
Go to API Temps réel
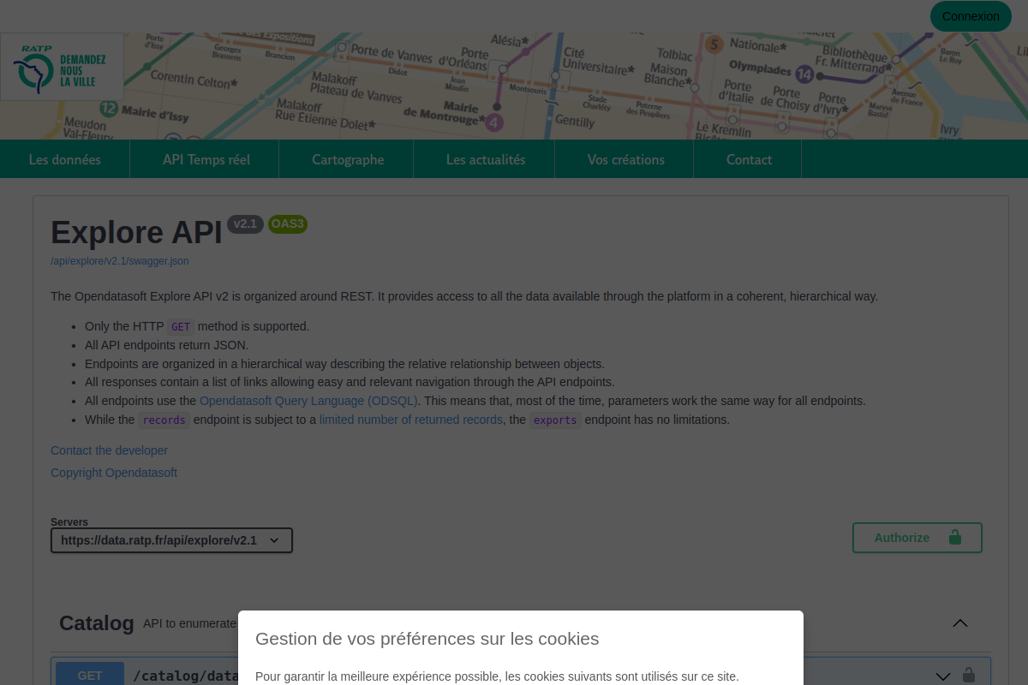pyautogui.click(x=206, y=159)
